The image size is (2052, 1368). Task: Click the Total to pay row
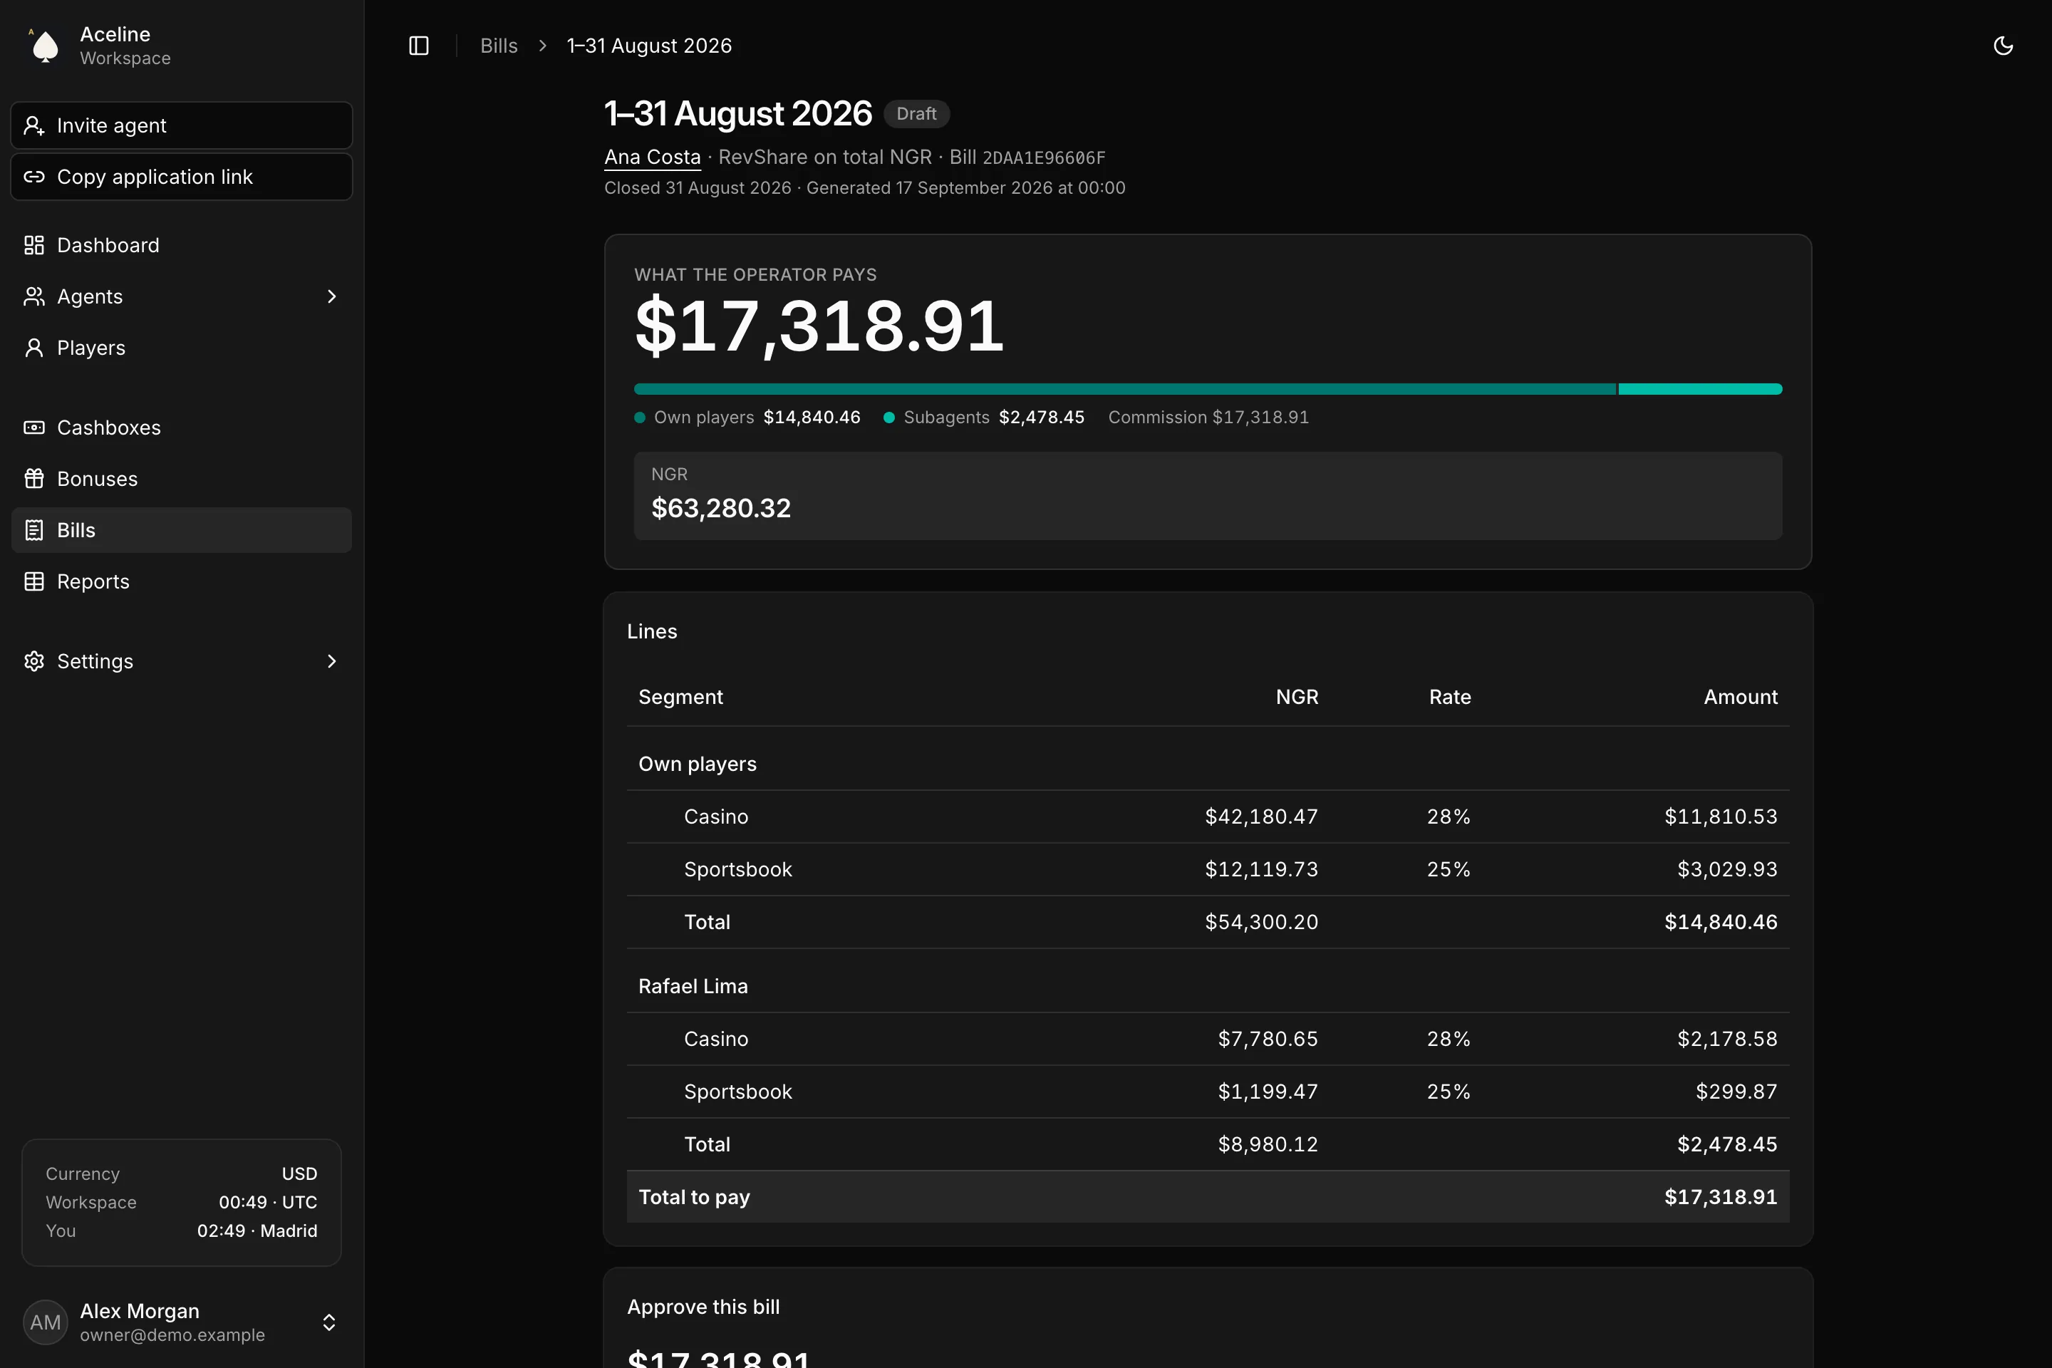(1208, 1197)
